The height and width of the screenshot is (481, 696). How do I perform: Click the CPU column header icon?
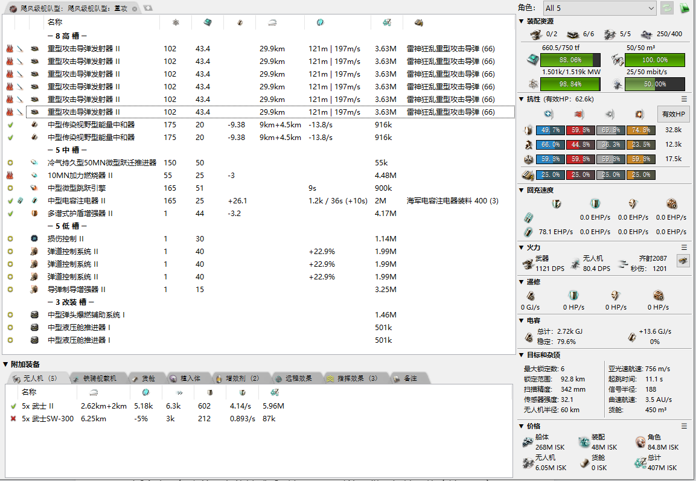(x=206, y=22)
